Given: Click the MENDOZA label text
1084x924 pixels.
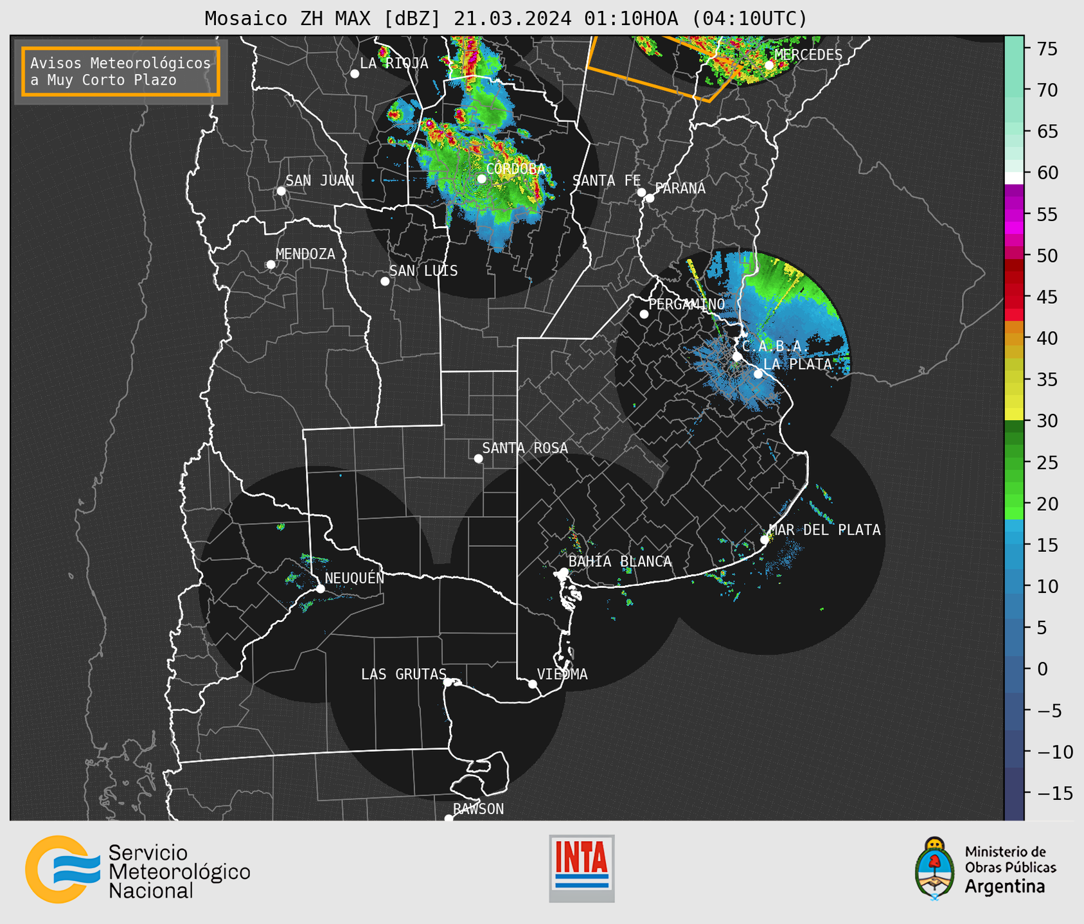Looking at the screenshot, I should click(x=305, y=254).
